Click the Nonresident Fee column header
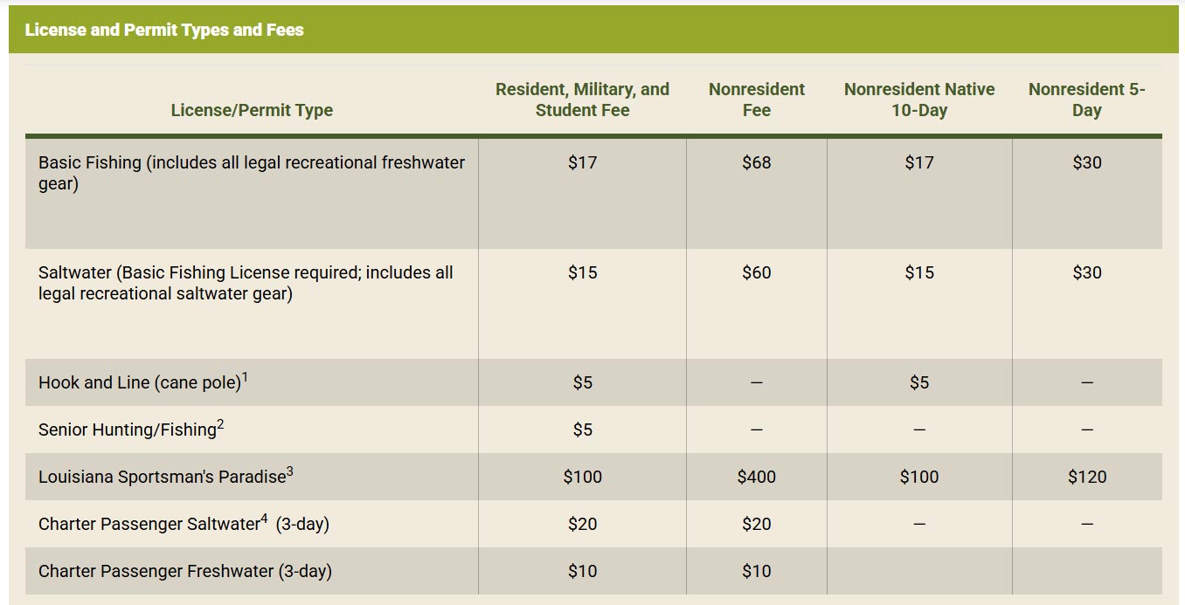The width and height of the screenshot is (1185, 605). pos(756,100)
